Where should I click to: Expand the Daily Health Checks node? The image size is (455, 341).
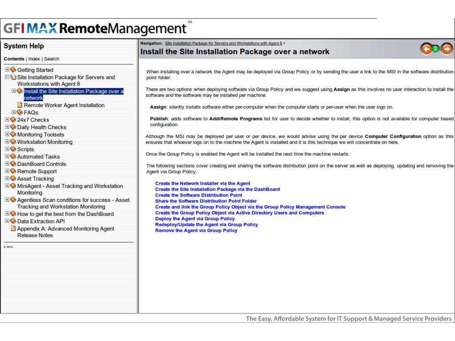(x=7, y=127)
